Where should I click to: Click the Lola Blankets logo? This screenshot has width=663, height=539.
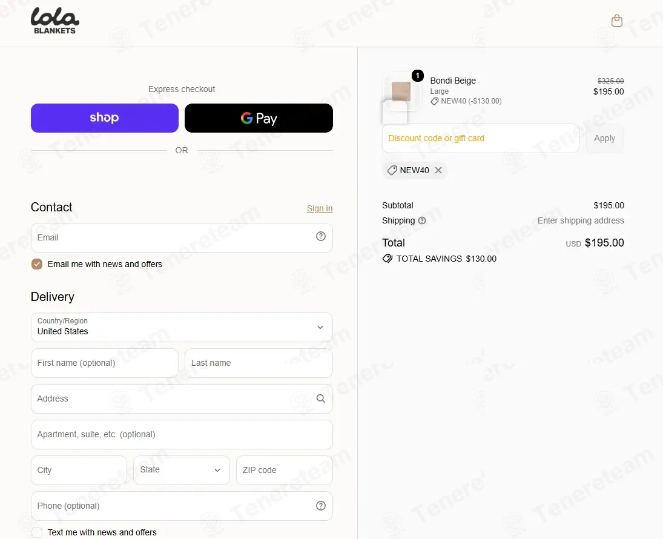tap(55, 21)
